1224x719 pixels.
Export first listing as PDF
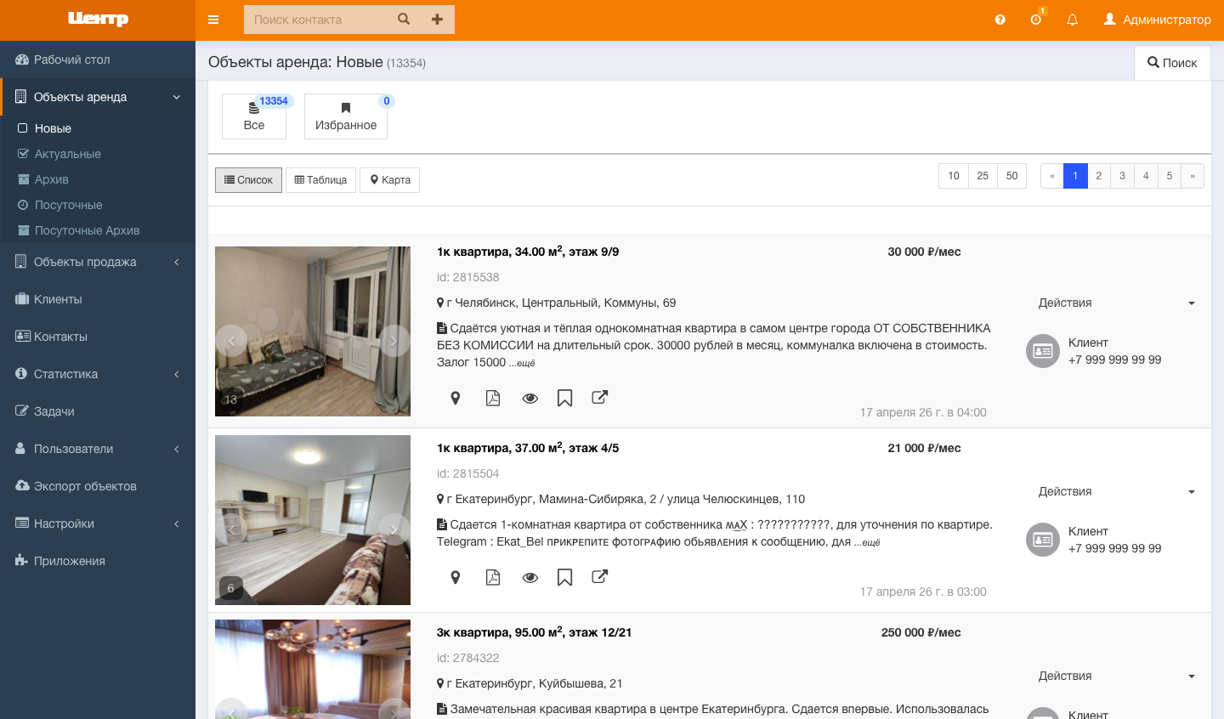pyautogui.click(x=493, y=398)
